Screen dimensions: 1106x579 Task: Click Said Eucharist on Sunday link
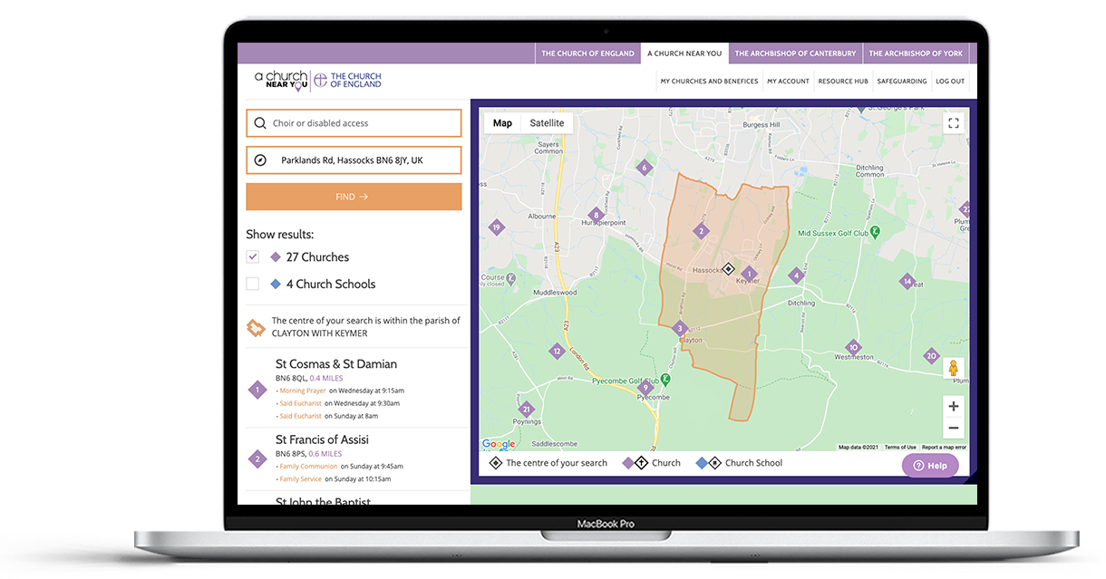tap(300, 416)
